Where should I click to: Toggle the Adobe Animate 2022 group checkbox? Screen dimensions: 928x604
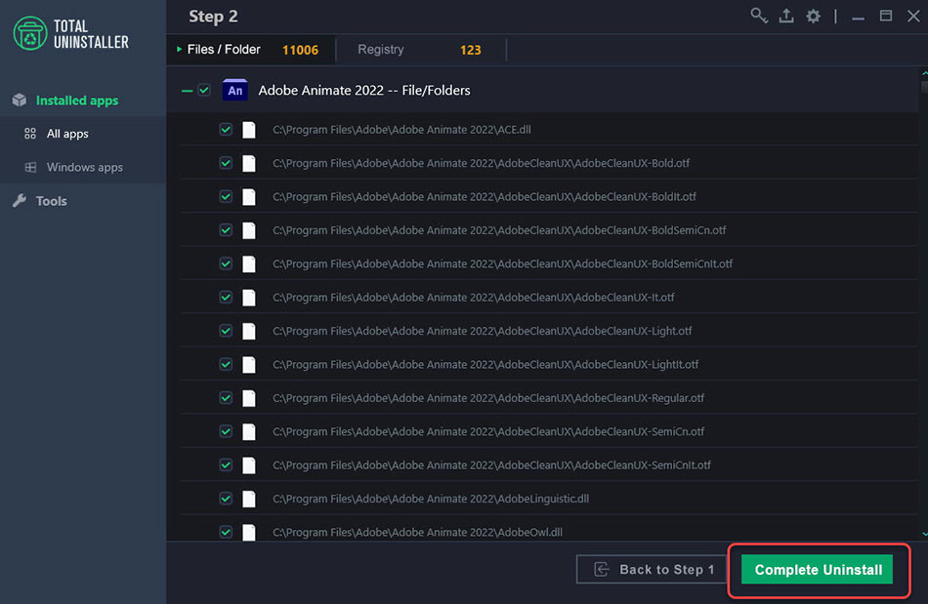tap(204, 90)
